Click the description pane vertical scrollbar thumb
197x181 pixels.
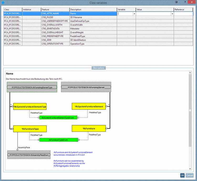click(x=190, y=110)
